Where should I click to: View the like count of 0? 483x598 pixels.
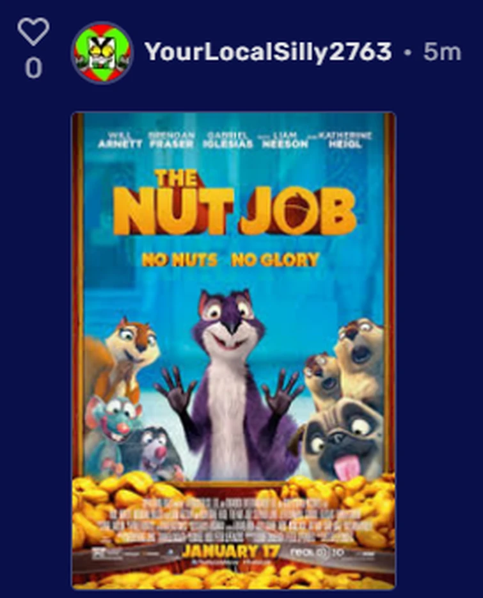[33, 69]
